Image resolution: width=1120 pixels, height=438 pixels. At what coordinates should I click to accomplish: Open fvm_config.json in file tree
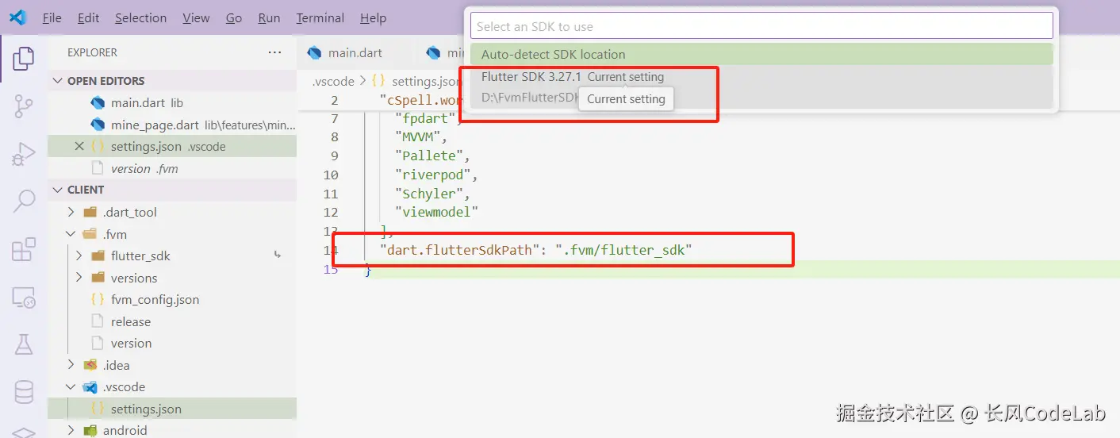click(x=172, y=300)
